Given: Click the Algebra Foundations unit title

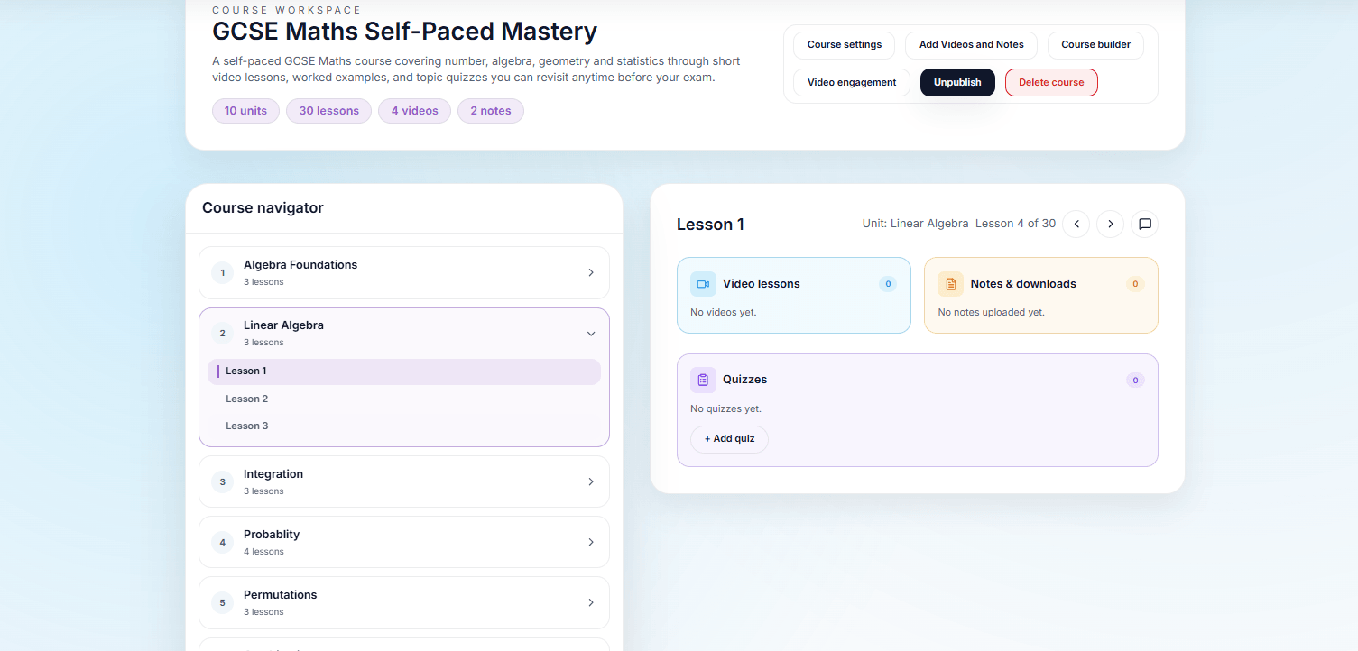Looking at the screenshot, I should pyautogui.click(x=300, y=265).
